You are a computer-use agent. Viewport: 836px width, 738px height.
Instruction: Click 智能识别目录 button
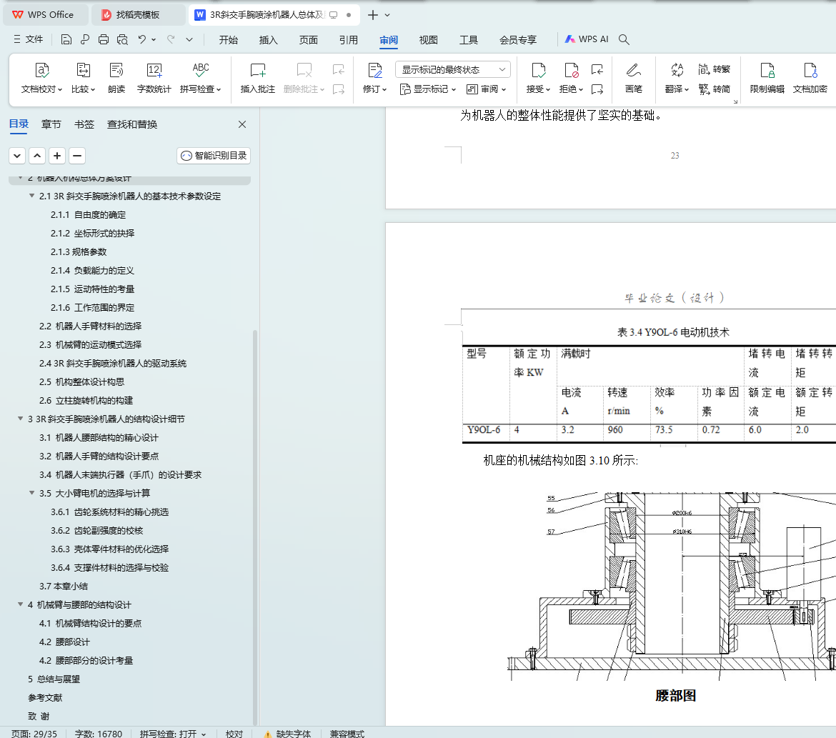[x=214, y=156]
